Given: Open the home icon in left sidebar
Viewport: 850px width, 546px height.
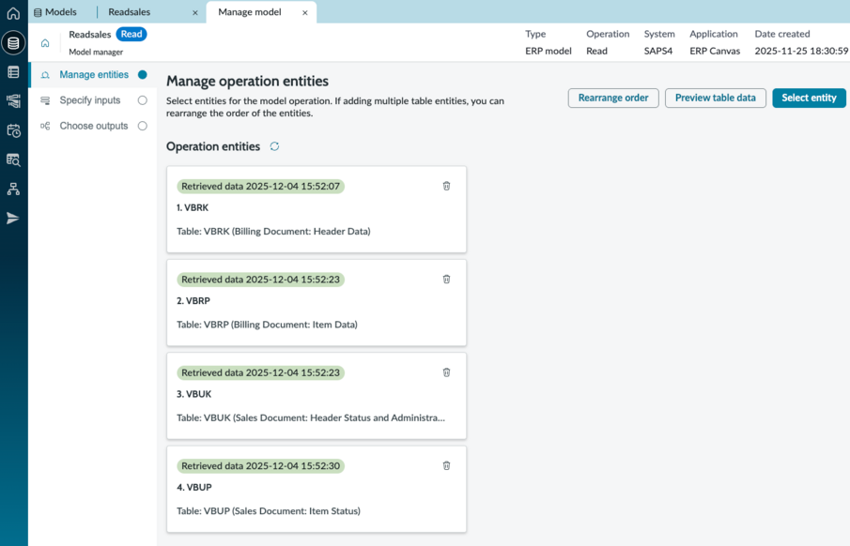Looking at the screenshot, I should [x=13, y=13].
